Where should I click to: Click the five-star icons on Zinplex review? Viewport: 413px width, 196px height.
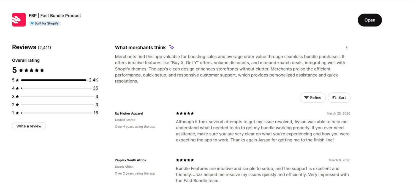tap(185, 160)
